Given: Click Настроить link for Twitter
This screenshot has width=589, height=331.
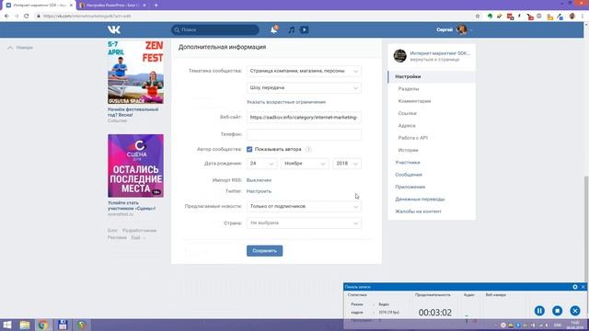Looking at the screenshot, I should (x=259, y=191).
